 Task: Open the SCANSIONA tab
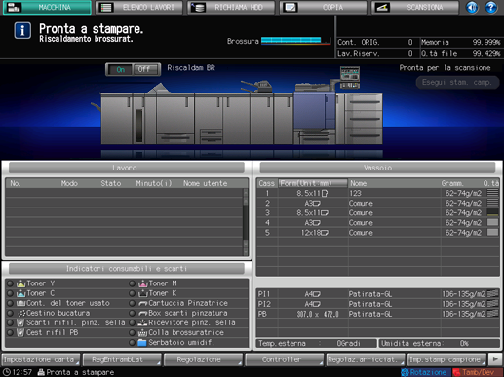pos(415,7)
